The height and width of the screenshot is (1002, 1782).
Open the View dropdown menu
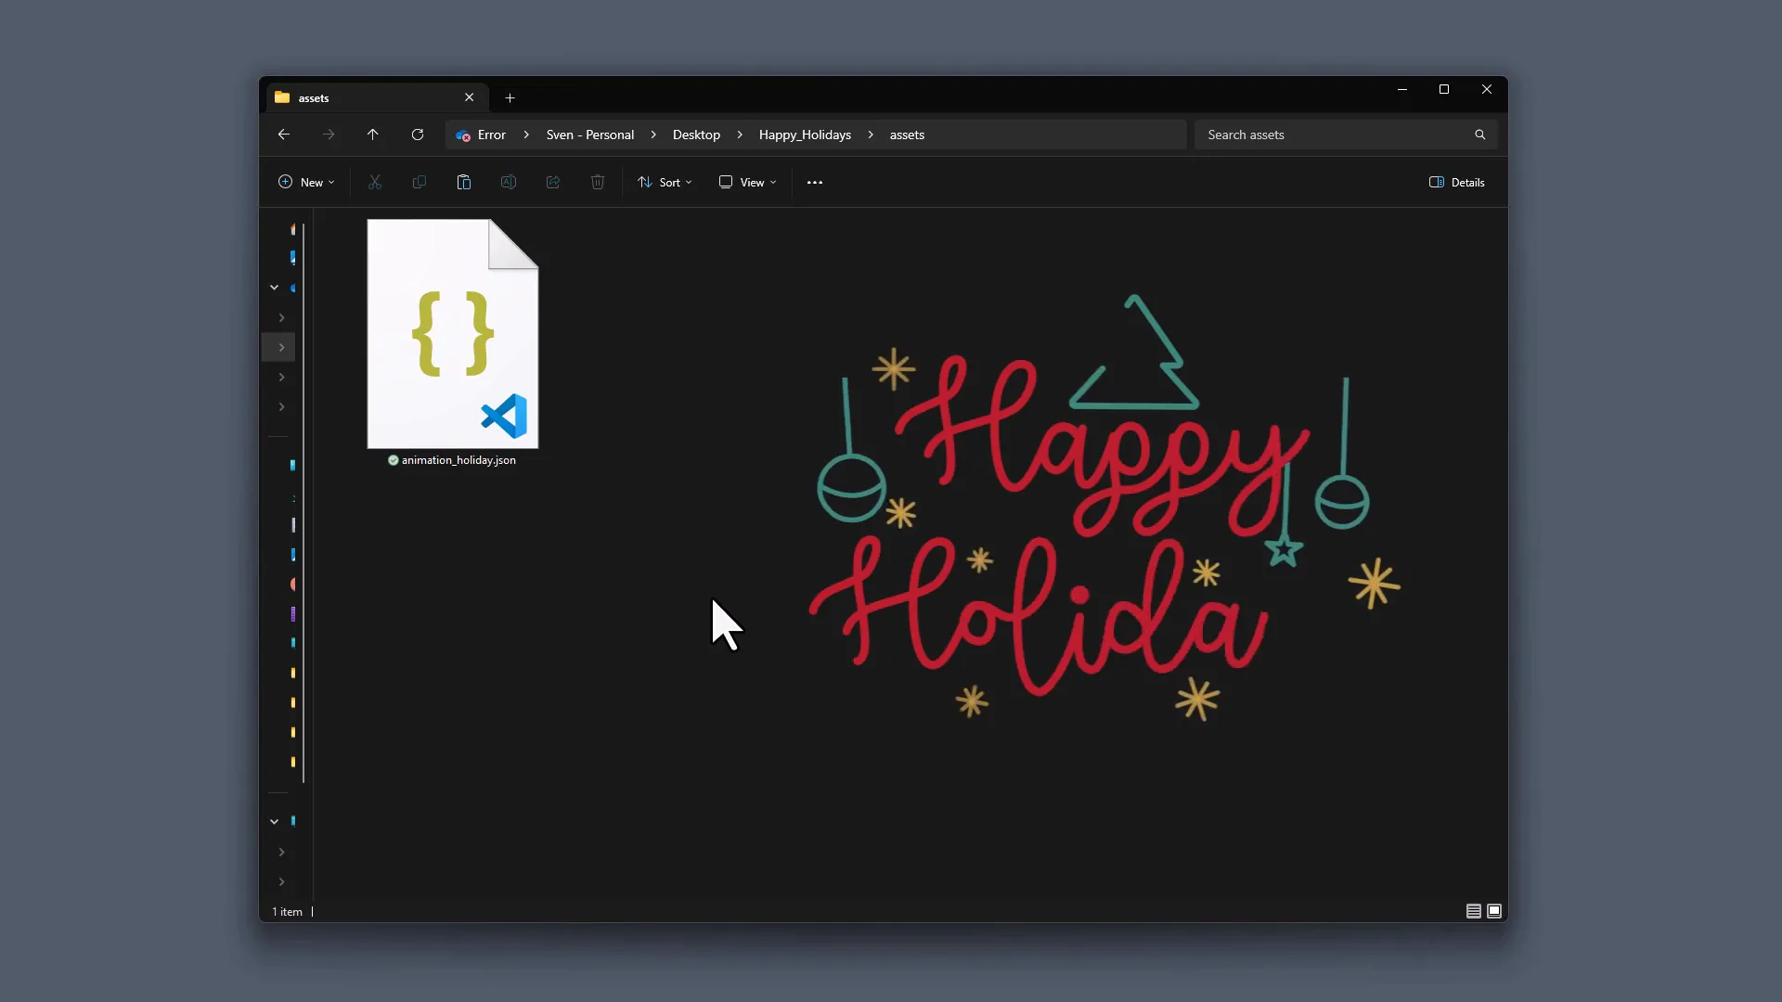tap(747, 182)
